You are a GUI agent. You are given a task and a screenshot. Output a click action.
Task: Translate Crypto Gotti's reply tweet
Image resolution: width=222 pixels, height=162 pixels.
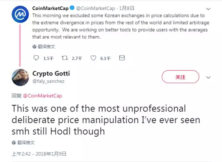click(x=26, y=142)
